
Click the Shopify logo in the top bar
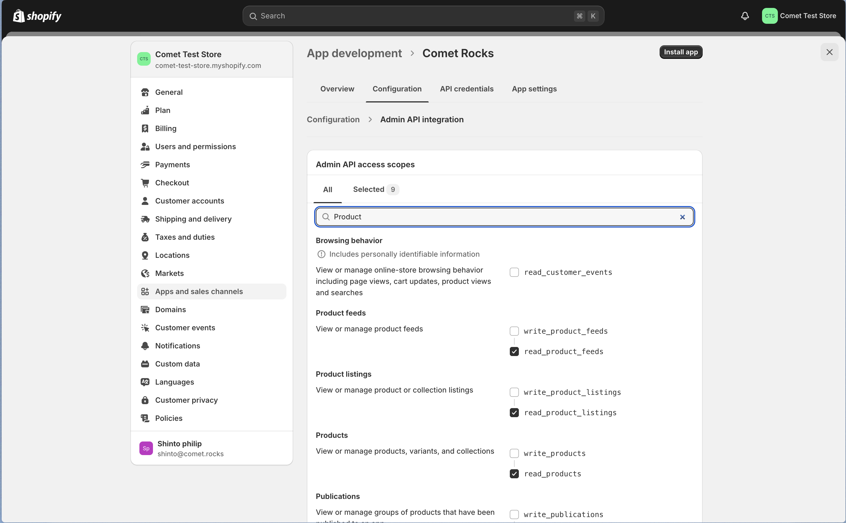click(37, 16)
